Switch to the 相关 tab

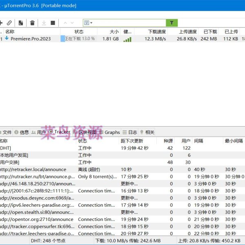(147, 132)
